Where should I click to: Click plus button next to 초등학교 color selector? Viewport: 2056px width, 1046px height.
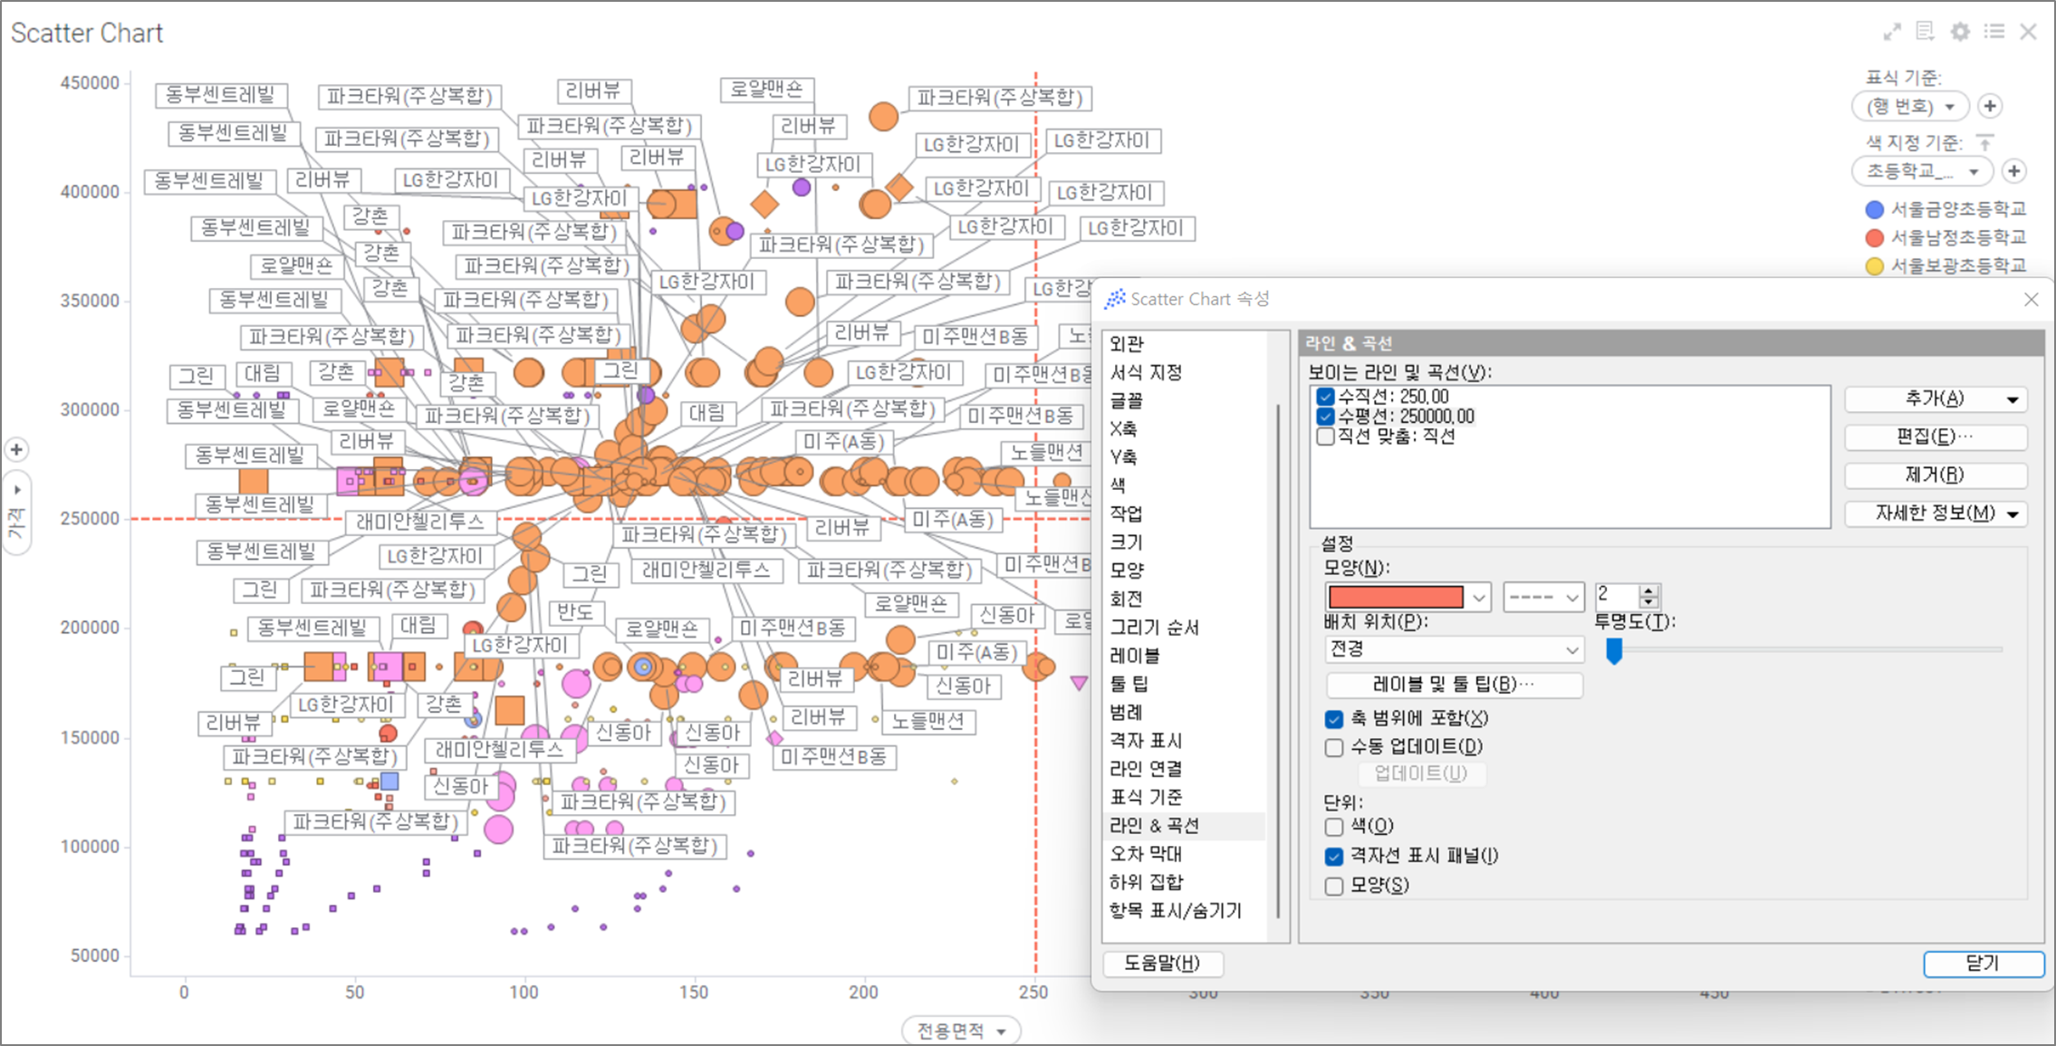(2013, 171)
